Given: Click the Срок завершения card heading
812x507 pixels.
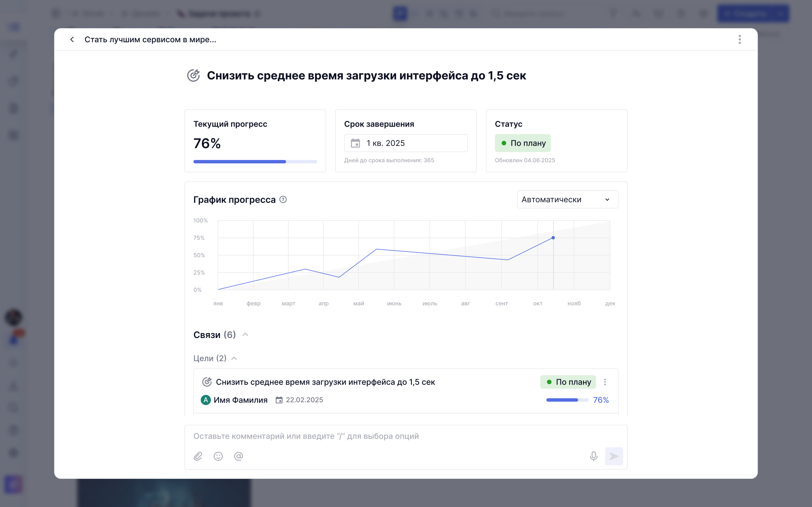Looking at the screenshot, I should click(379, 124).
